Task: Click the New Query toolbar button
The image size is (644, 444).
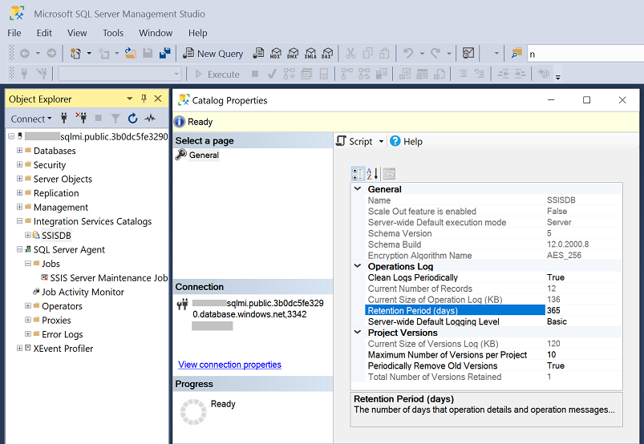Action: click(x=213, y=54)
